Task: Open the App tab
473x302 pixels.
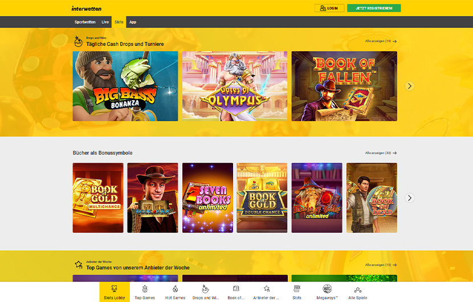Action: 133,22
